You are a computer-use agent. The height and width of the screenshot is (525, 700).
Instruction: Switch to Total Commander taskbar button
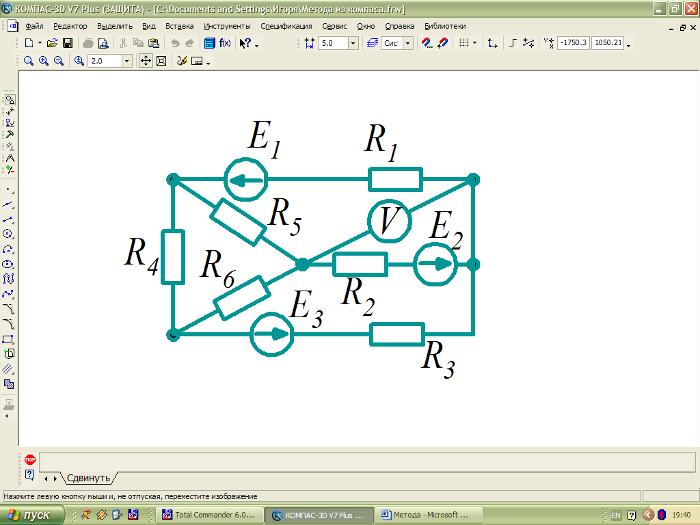pos(210,515)
